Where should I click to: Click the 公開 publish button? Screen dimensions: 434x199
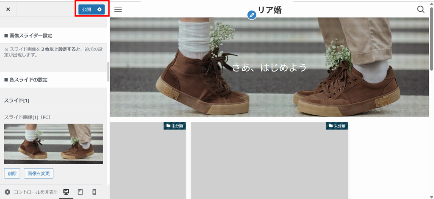pyautogui.click(x=86, y=9)
